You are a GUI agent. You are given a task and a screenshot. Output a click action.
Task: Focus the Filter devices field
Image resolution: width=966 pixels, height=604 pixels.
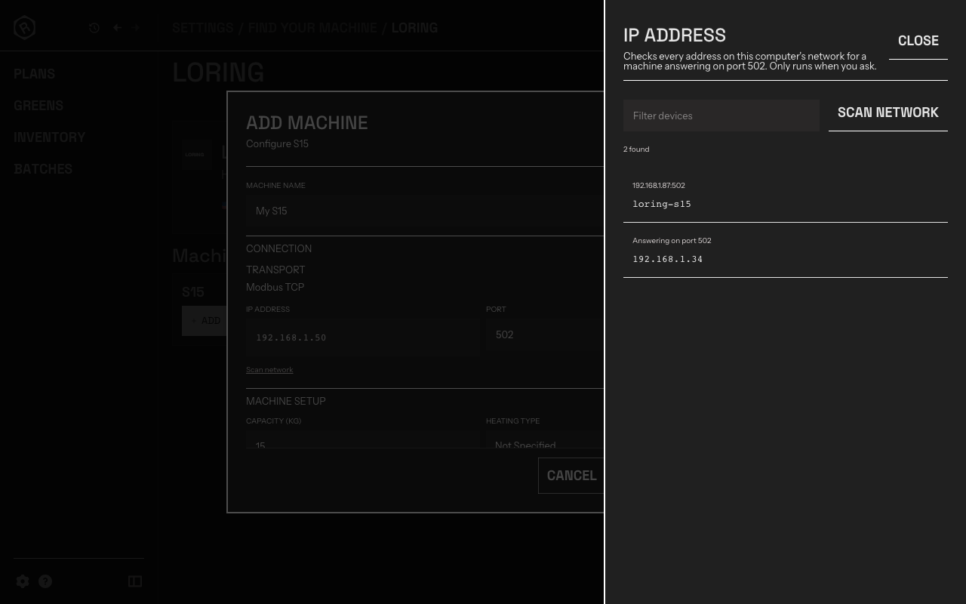(x=721, y=116)
